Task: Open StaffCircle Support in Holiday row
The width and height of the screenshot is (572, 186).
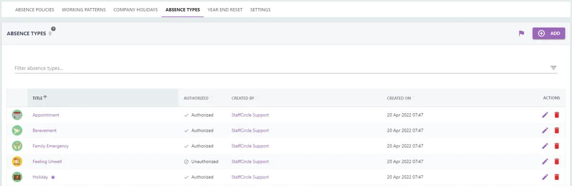Action: pos(250,177)
